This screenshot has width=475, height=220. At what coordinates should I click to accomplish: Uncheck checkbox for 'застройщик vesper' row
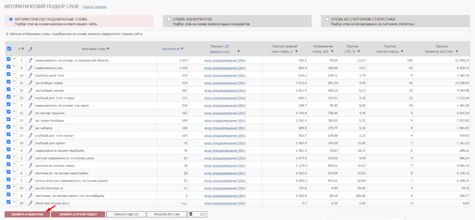[8, 82]
